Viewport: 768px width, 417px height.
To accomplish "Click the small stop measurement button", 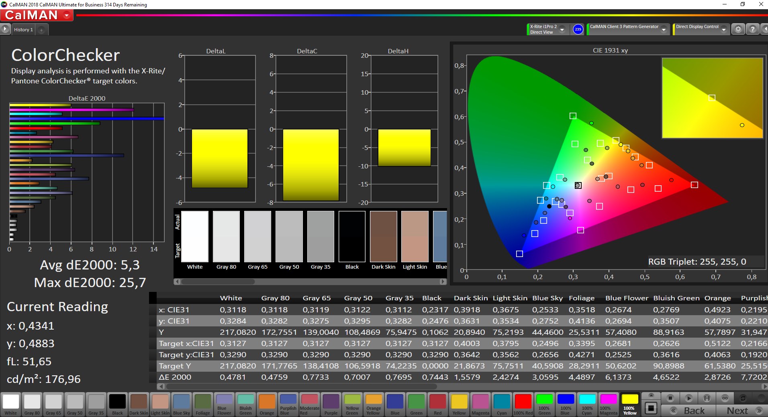I will tap(670, 398).
